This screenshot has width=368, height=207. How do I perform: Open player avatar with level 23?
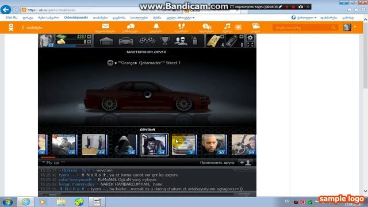[47, 41]
